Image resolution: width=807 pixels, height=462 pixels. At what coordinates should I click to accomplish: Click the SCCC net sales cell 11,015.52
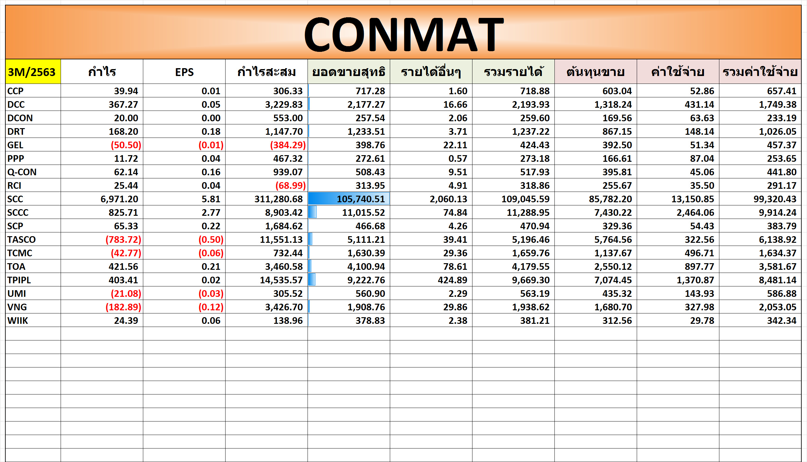click(x=363, y=213)
